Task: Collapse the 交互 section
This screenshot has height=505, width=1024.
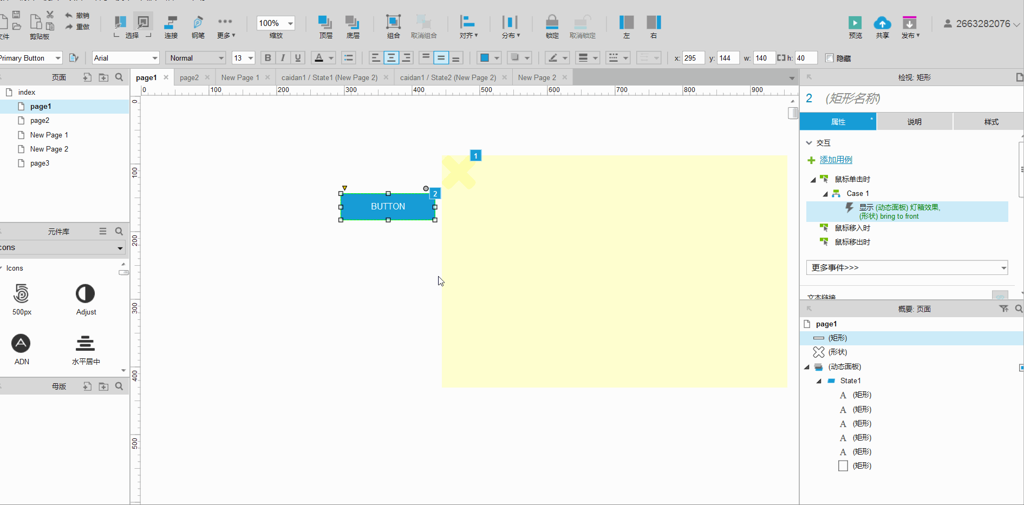Action: coord(809,143)
